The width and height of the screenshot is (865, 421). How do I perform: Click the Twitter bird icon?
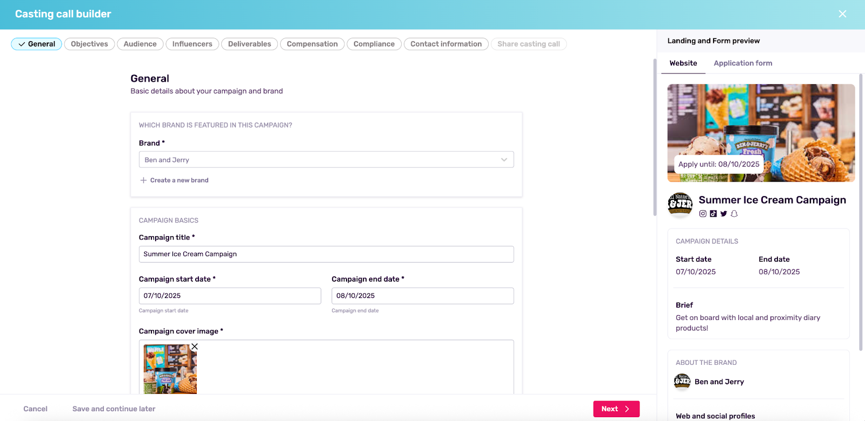click(723, 213)
